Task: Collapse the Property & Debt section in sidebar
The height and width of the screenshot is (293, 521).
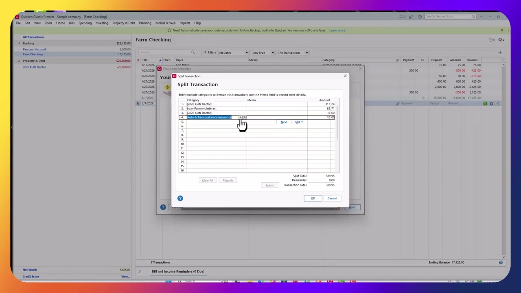Action: tap(18, 61)
